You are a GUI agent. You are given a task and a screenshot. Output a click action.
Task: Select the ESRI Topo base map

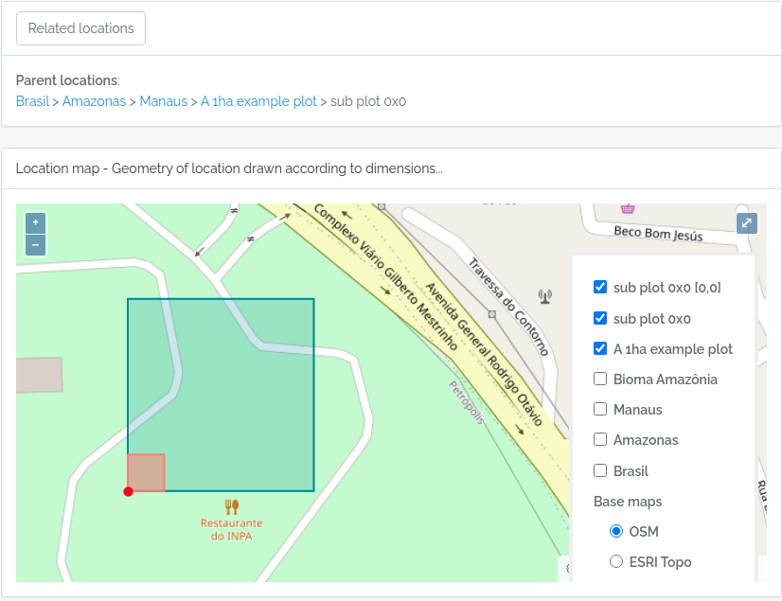pyautogui.click(x=616, y=561)
